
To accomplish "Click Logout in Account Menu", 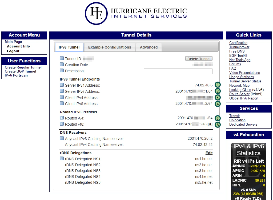I will 13,51.
